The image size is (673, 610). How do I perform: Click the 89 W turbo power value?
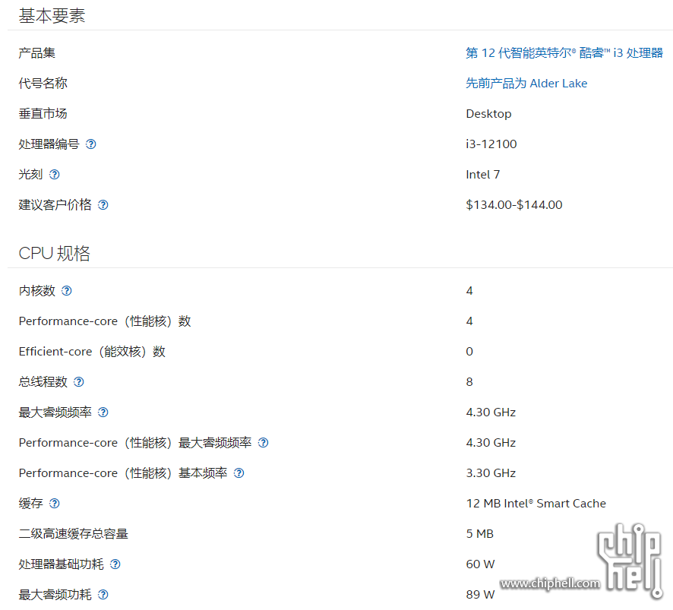[x=480, y=595]
